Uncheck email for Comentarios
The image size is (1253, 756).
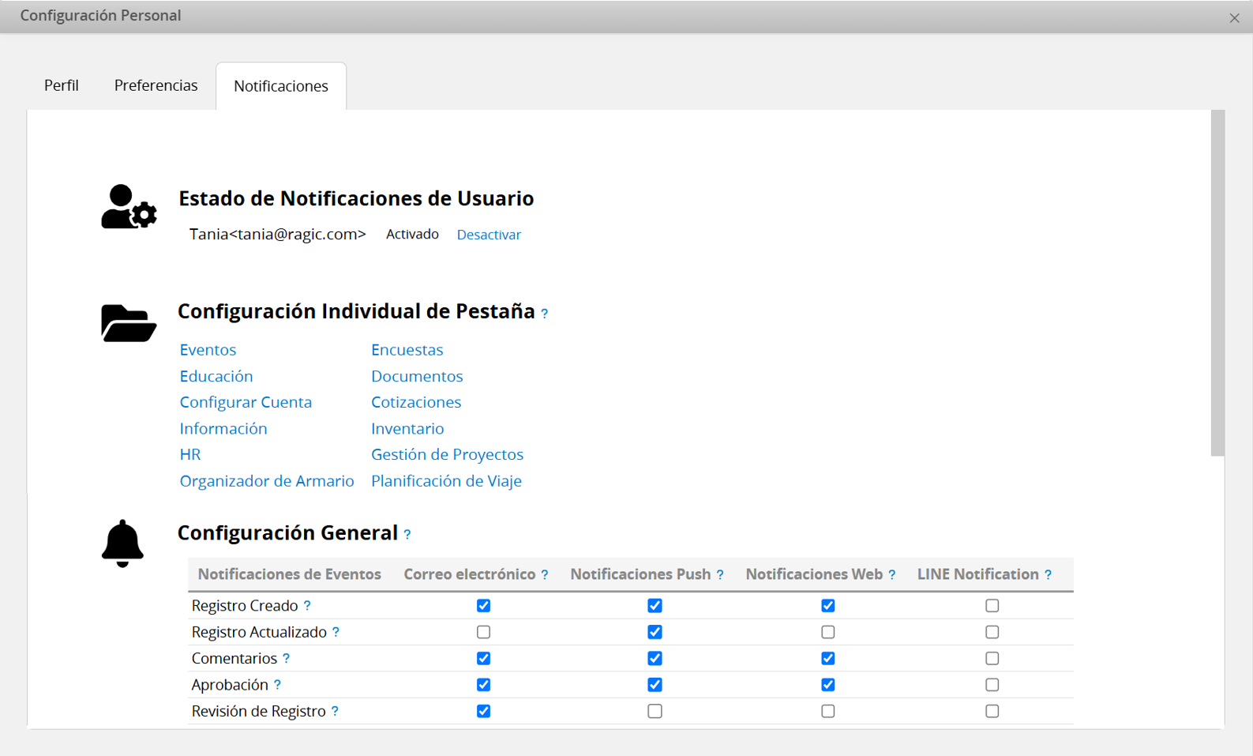(x=483, y=659)
